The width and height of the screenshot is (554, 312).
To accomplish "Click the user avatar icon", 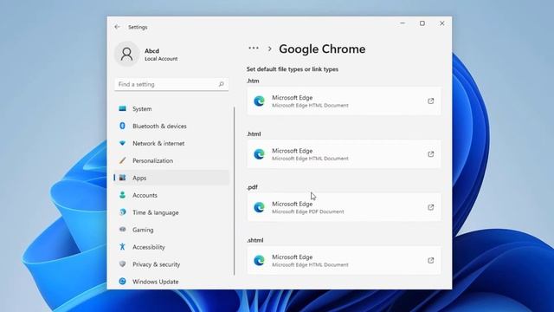I will [x=127, y=54].
